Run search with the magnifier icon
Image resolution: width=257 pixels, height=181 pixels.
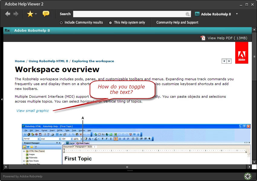188,14
